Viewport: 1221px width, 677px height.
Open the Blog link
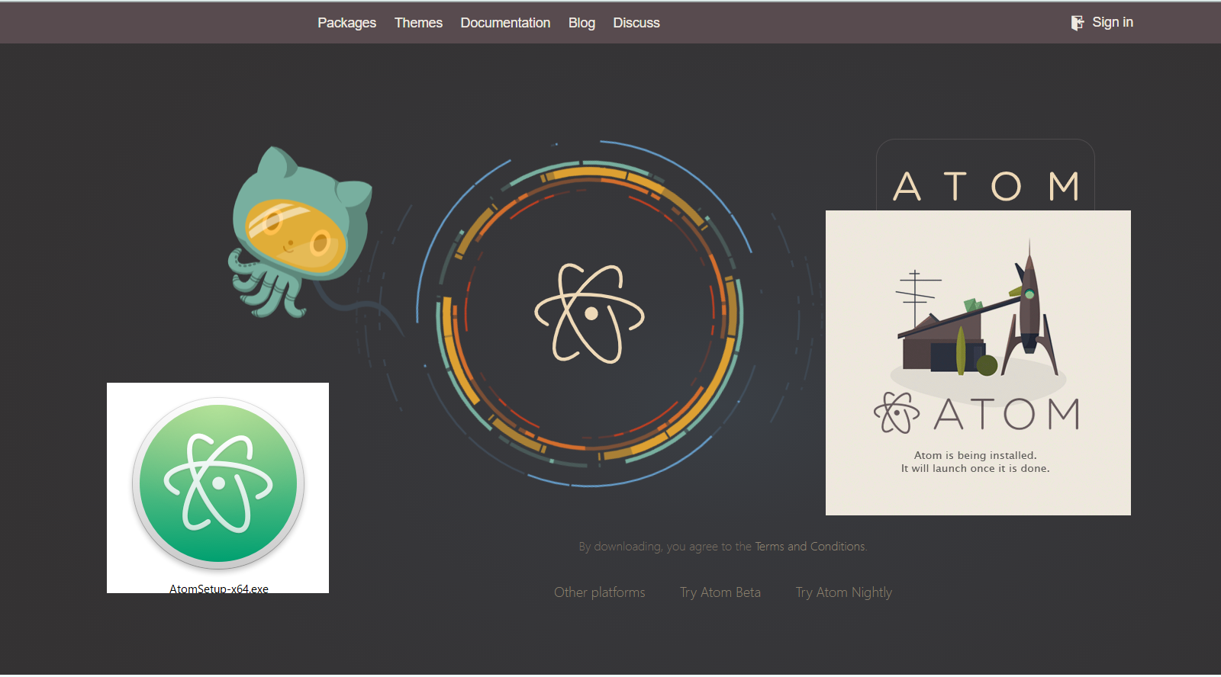[x=582, y=23]
